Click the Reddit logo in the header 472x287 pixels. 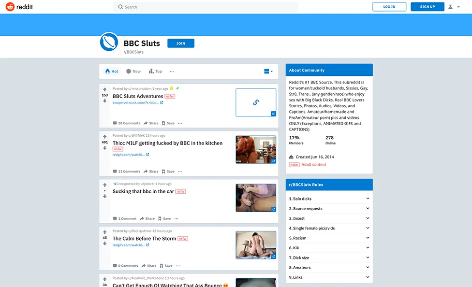16,7
